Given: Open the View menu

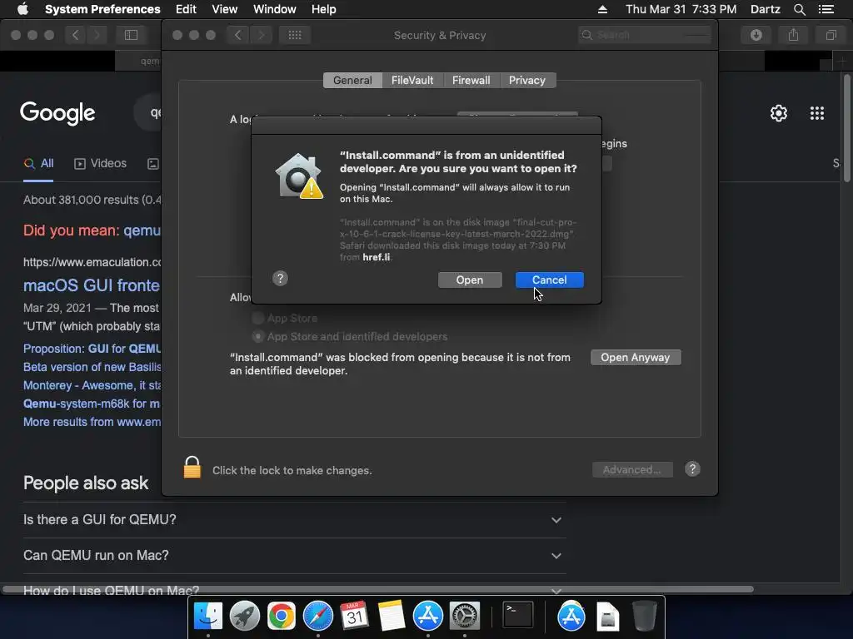Looking at the screenshot, I should pos(225,9).
